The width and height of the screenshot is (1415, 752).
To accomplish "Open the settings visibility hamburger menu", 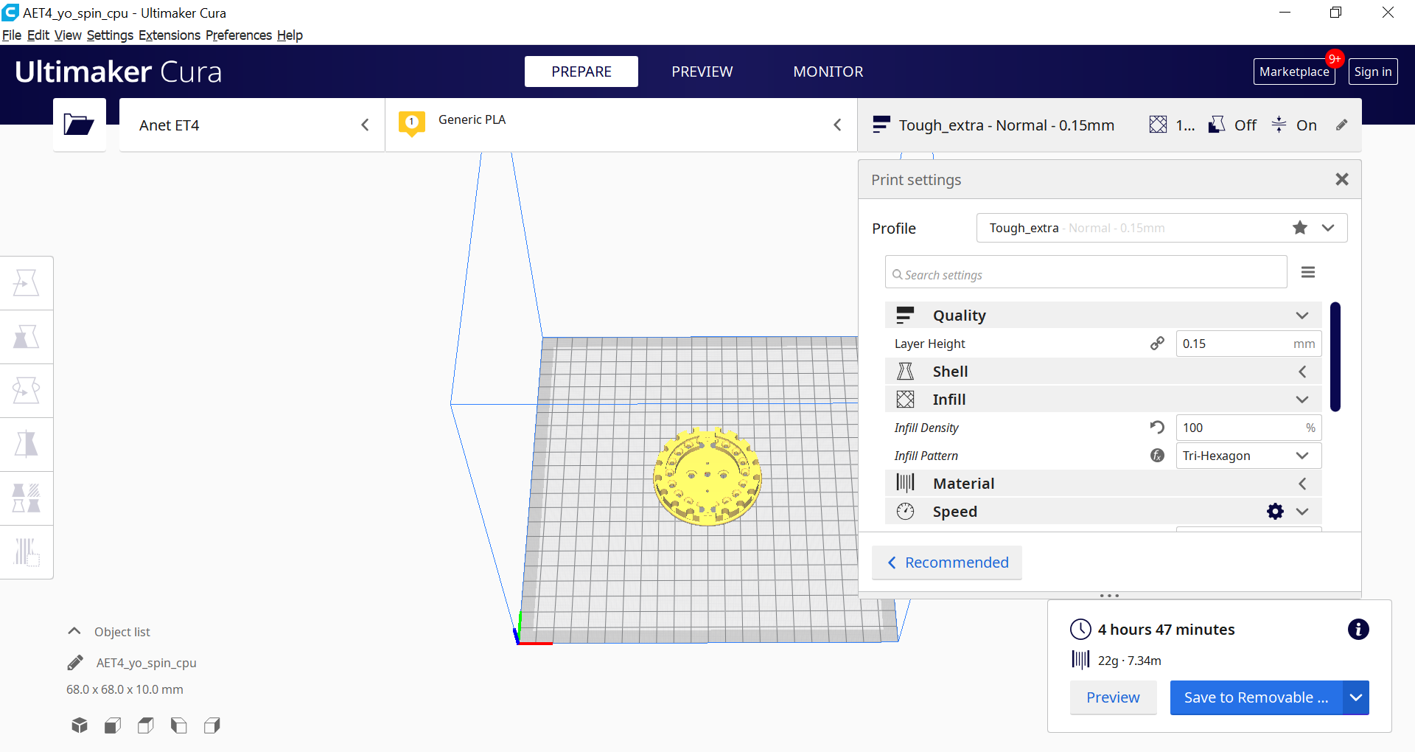I will click(x=1308, y=273).
